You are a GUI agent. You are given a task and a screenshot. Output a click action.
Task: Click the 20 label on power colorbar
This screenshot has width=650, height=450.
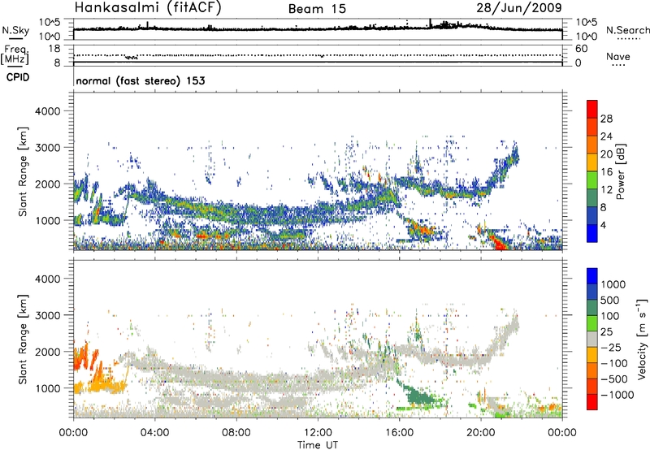(606, 154)
